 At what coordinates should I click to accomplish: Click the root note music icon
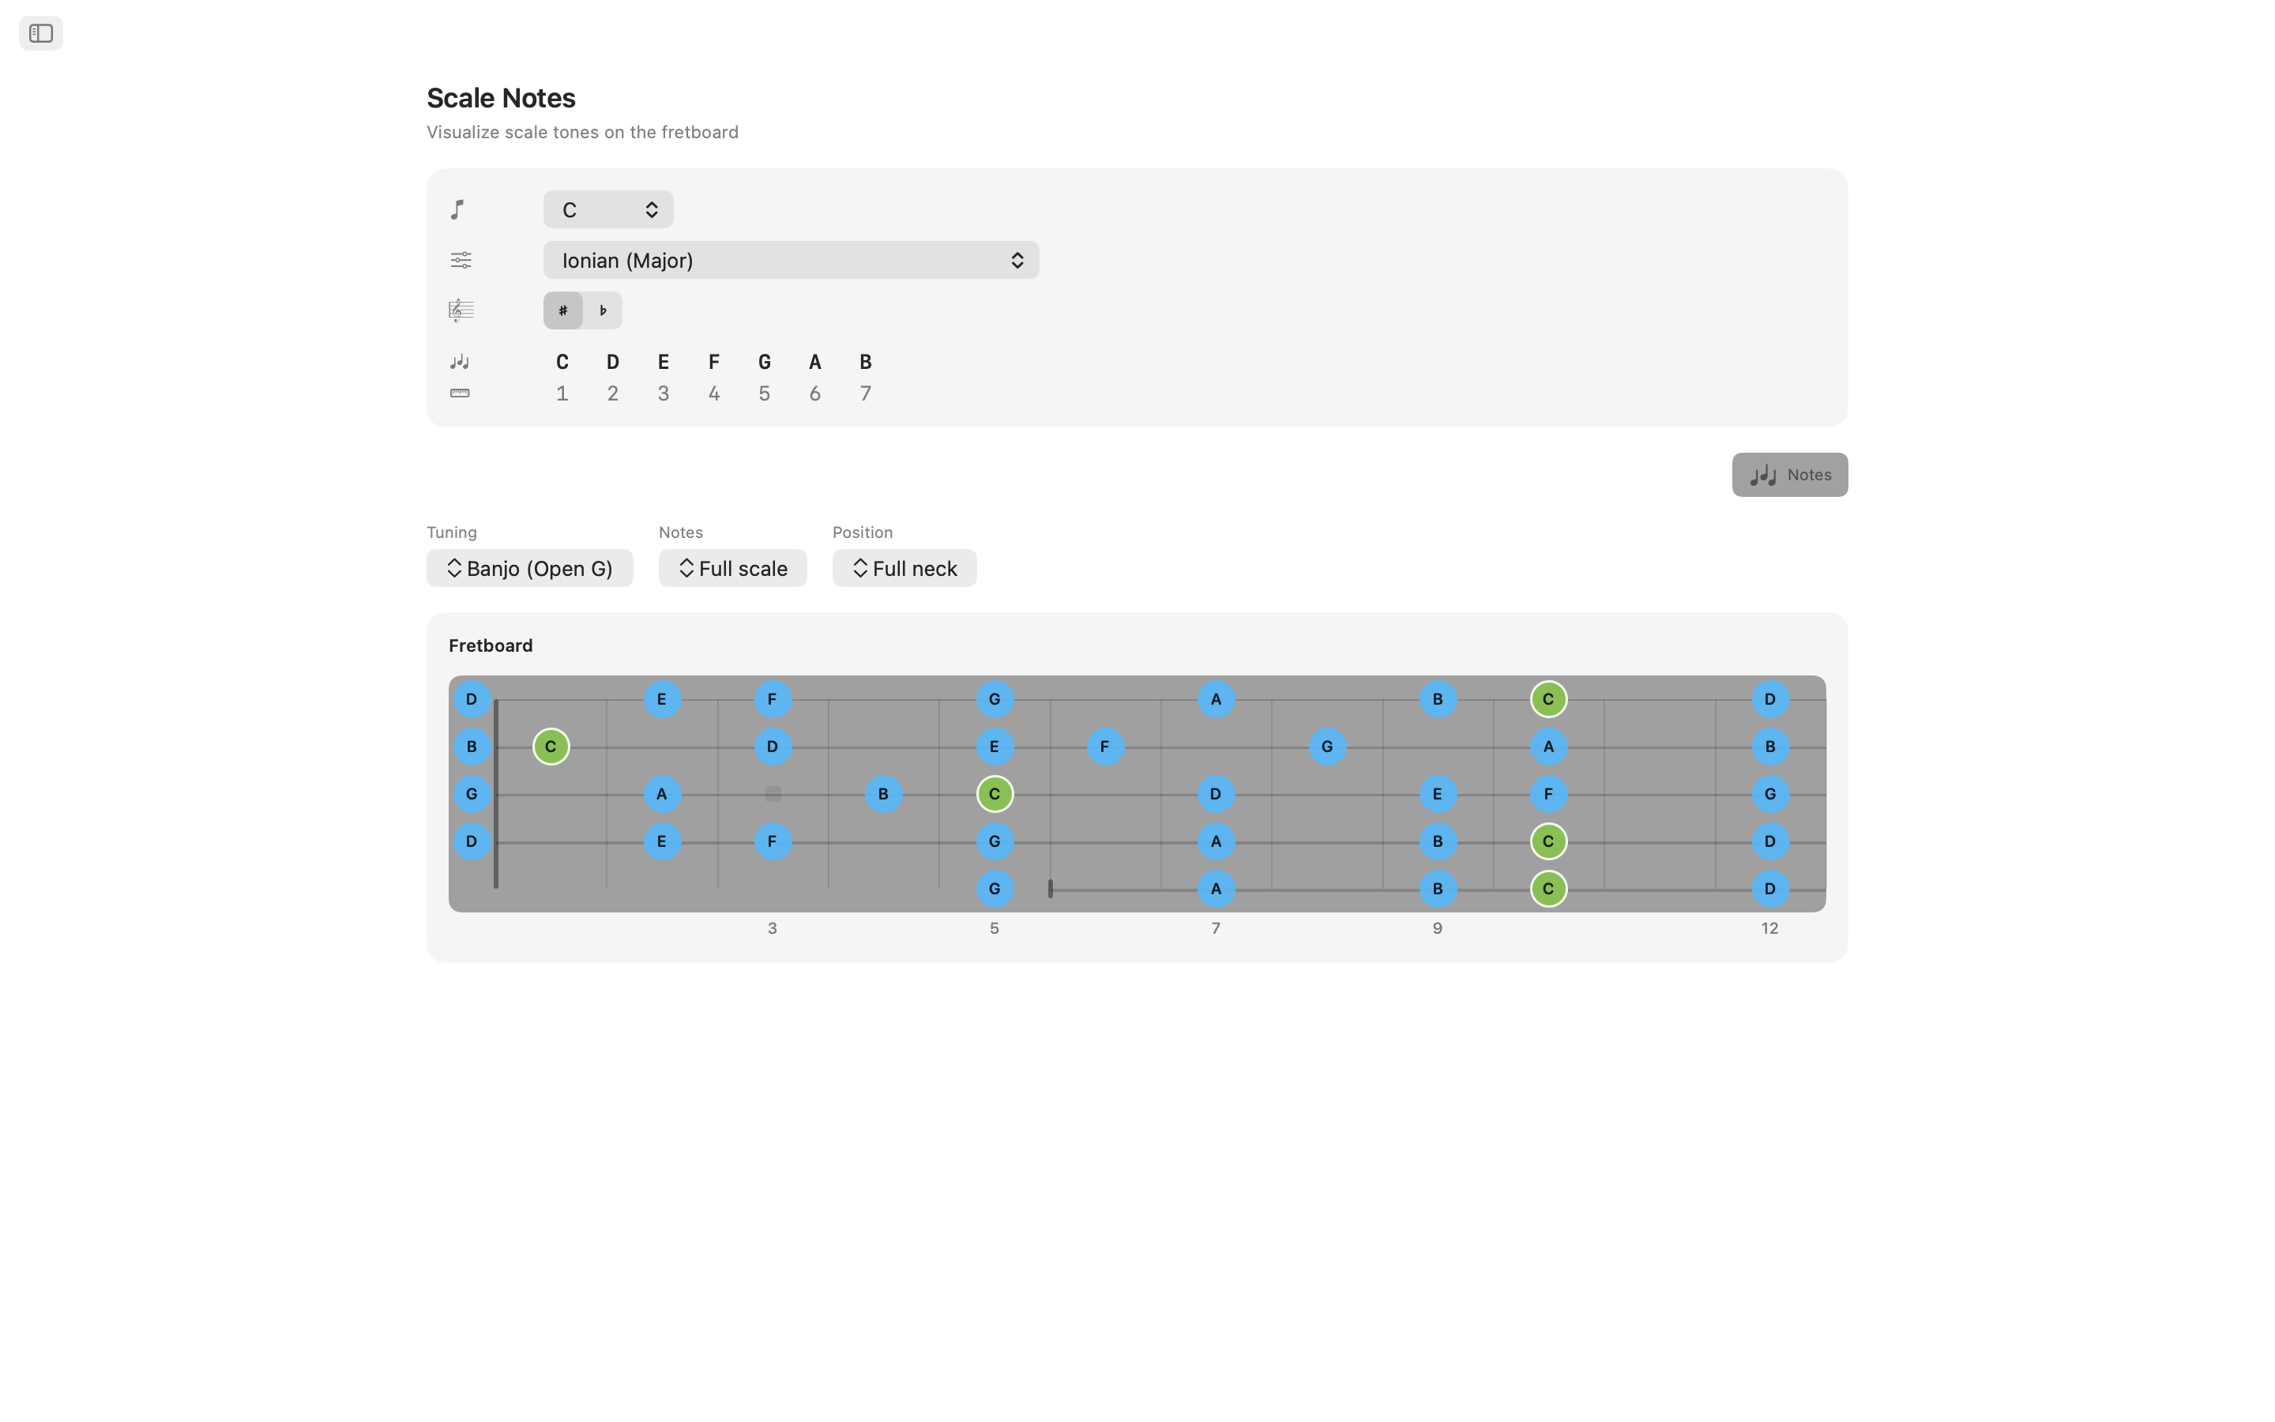click(x=458, y=209)
